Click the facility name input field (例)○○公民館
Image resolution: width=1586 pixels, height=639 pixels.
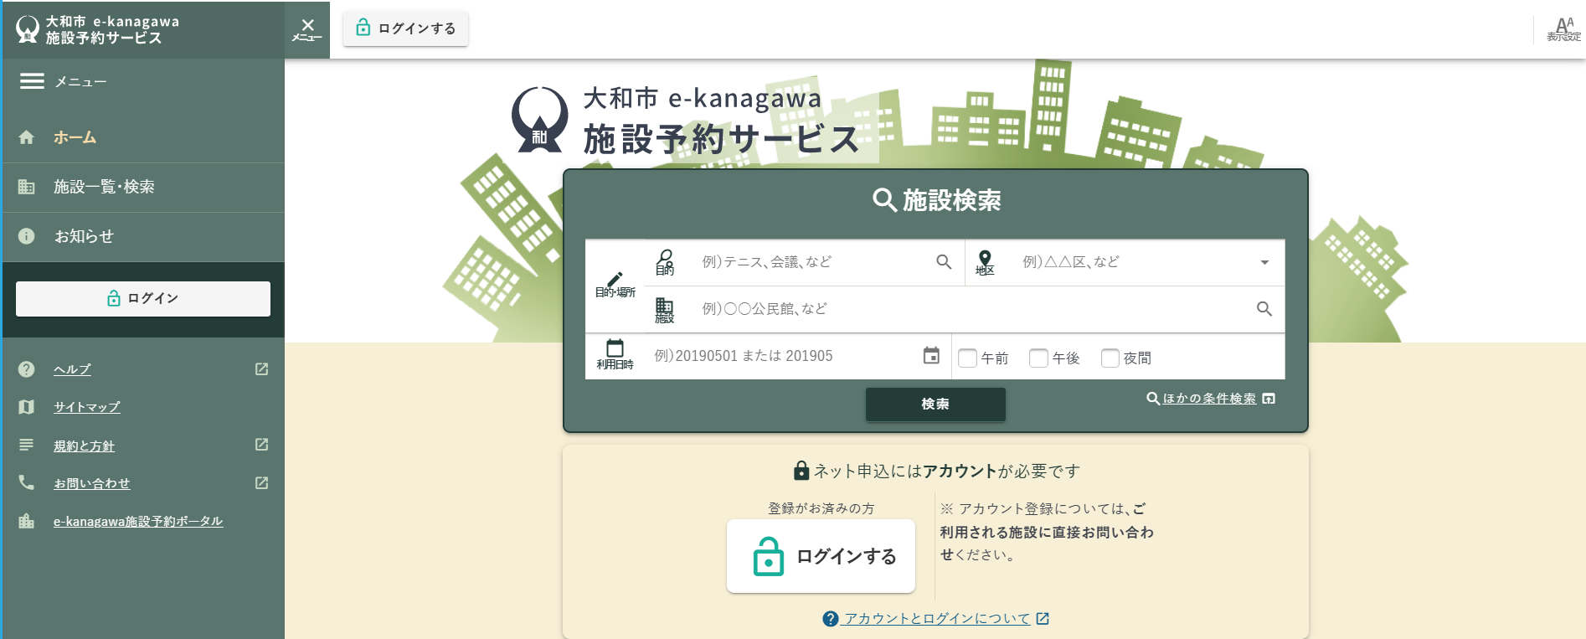(971, 309)
